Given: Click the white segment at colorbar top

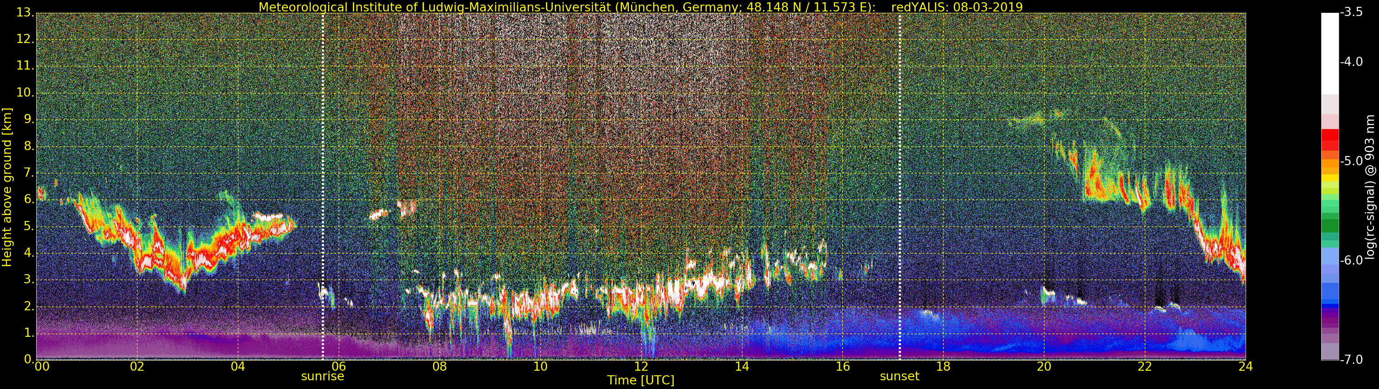Looking at the screenshot, I should tap(1330, 54).
